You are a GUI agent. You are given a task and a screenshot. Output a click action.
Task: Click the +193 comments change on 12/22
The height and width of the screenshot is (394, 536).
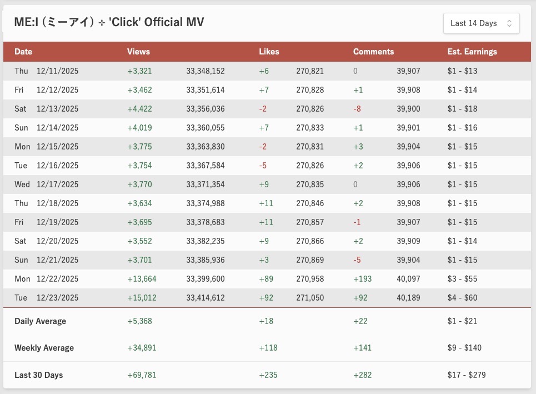click(x=362, y=279)
